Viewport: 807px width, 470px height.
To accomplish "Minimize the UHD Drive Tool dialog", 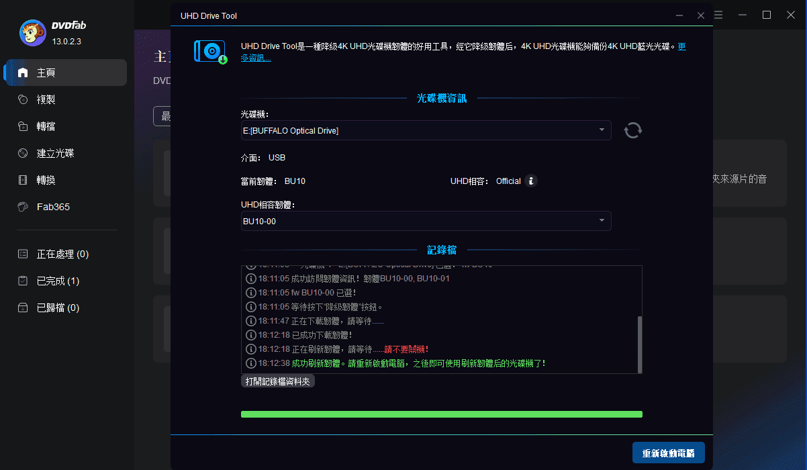I will [680, 15].
